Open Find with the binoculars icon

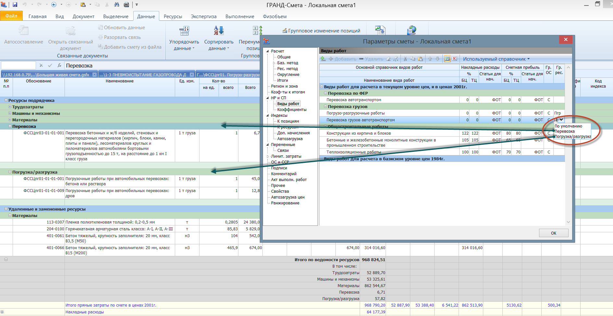coord(117,5)
